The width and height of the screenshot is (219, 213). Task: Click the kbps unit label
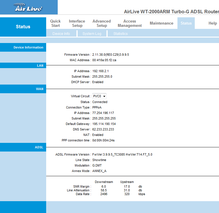coord(142,194)
